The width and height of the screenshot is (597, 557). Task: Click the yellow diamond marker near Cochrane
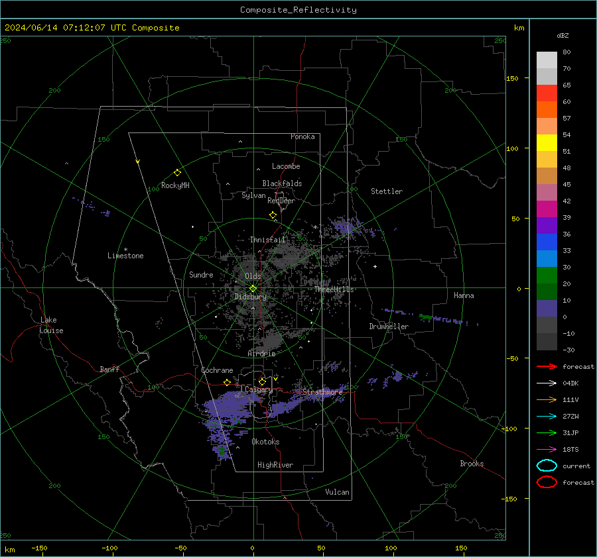coord(228,383)
